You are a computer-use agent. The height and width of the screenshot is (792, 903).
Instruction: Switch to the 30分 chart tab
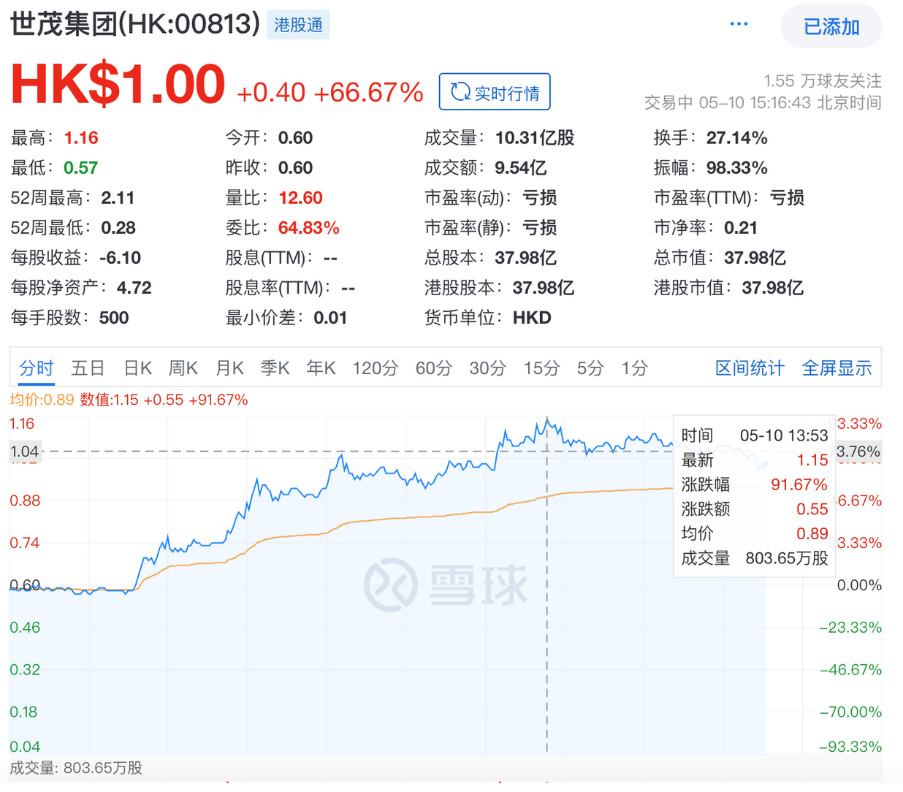pos(488,368)
